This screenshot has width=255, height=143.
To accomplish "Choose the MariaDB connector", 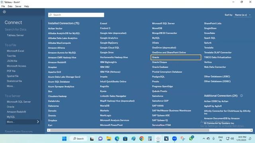I will pos(105,106).
